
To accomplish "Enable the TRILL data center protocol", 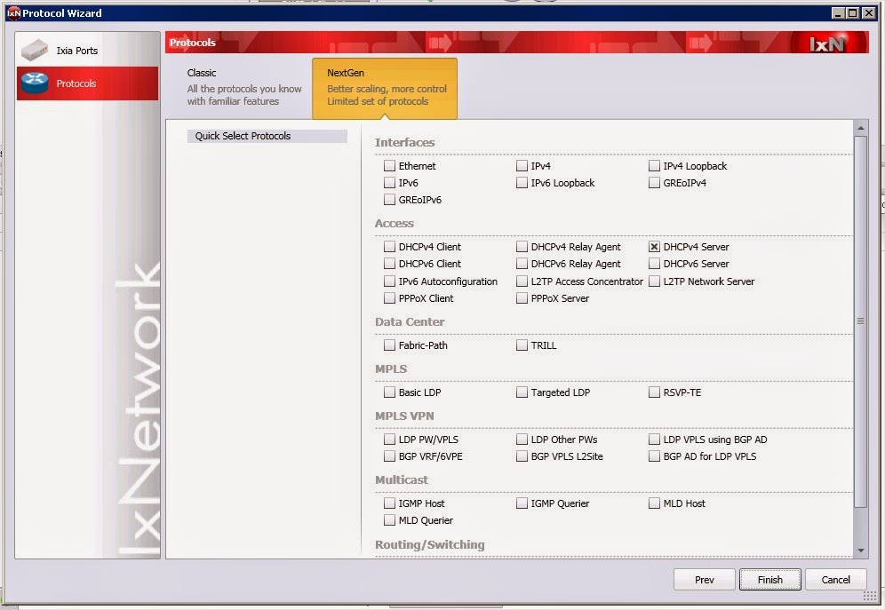I will pos(522,345).
